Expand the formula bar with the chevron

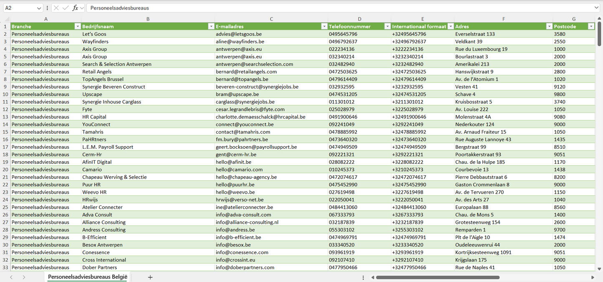tap(596, 8)
